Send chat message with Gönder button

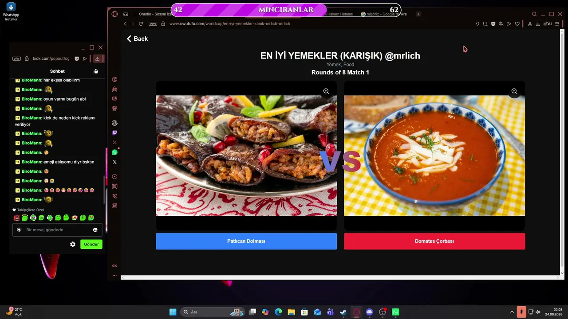(x=91, y=244)
